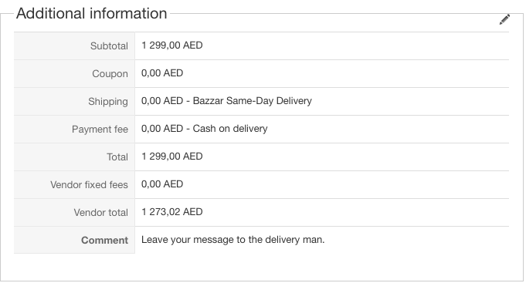Click Cash on delivery payment text
The height and width of the screenshot is (283, 526).
click(x=230, y=129)
